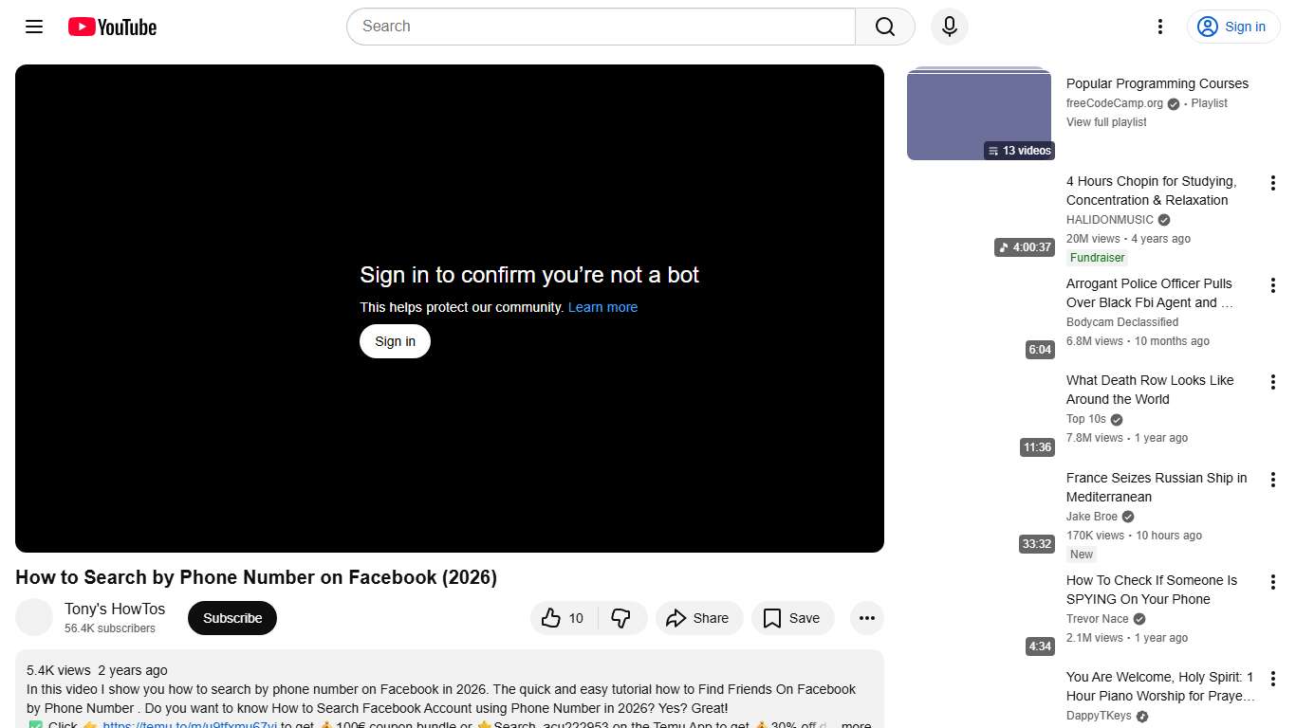Open options menu for the France Seizes Ship video
1296x728 pixels.
pos(1272,479)
